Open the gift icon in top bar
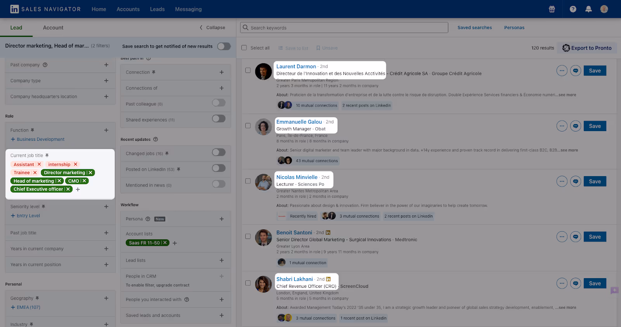 tap(552, 9)
